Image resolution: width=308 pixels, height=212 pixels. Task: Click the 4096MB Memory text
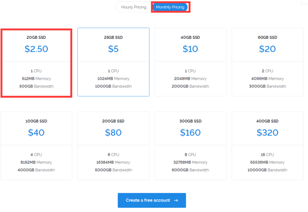pos(268,78)
